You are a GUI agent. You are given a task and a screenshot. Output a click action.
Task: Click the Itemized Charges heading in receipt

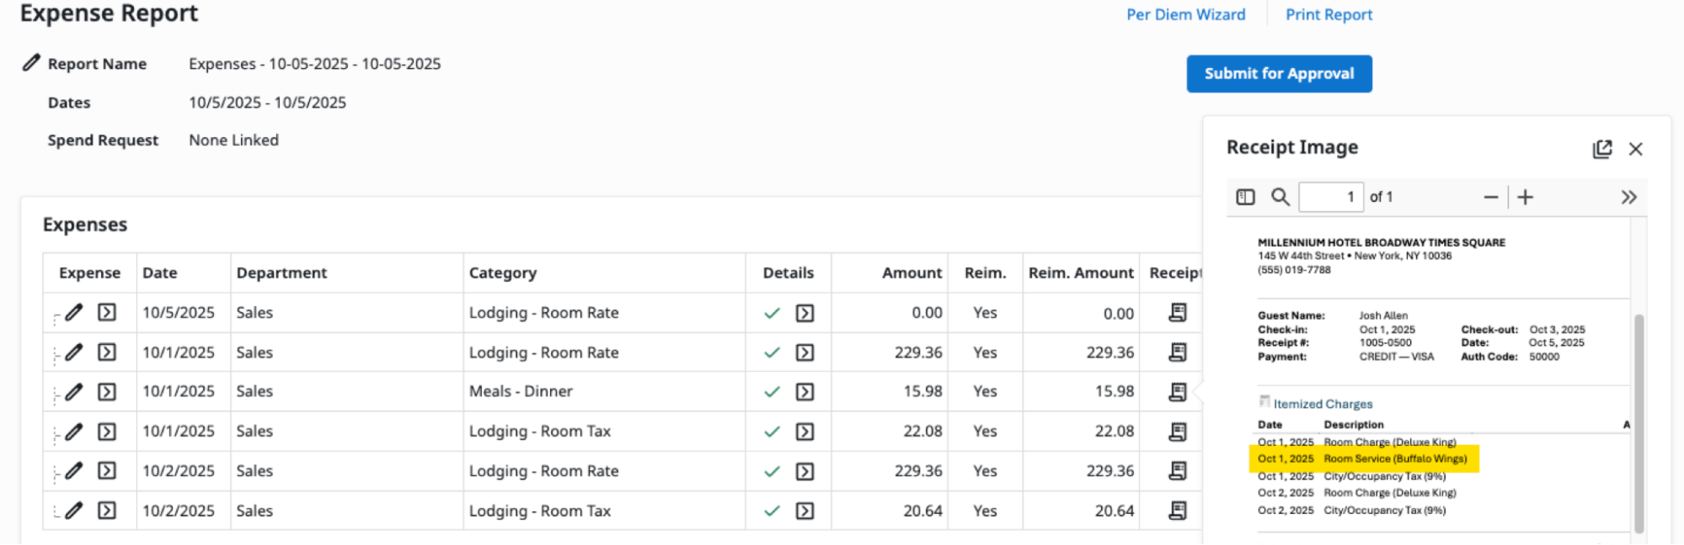pos(1323,404)
